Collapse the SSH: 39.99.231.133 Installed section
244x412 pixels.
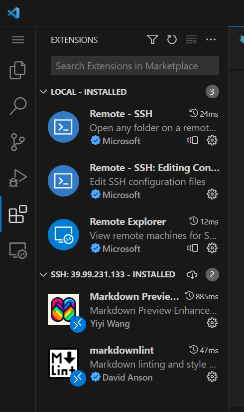click(43, 274)
